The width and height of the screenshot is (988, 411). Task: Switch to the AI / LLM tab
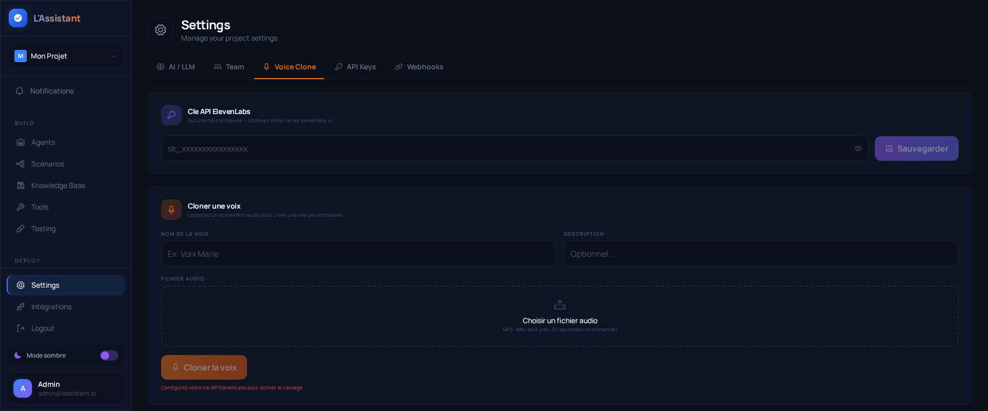176,67
